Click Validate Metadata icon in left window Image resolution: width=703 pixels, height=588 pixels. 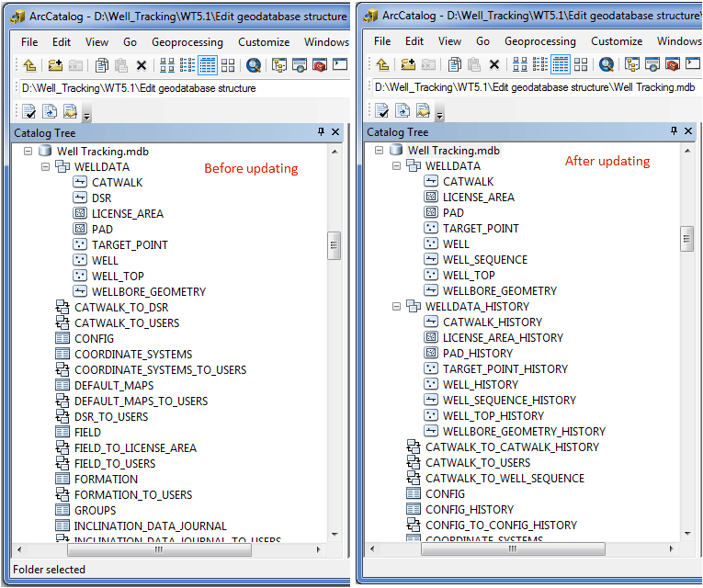point(28,111)
